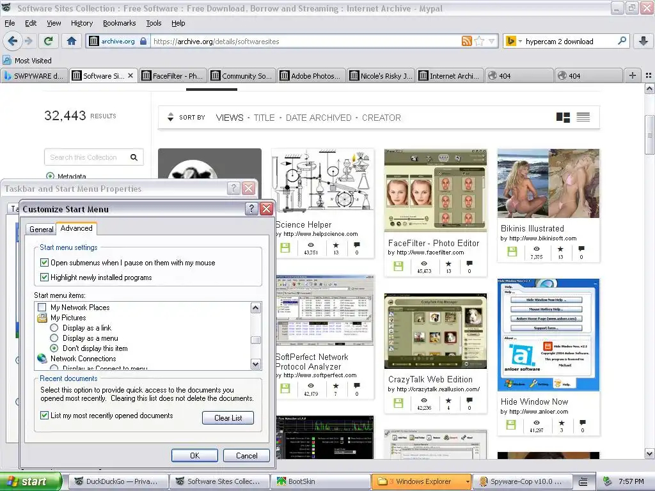Click the floppy icon under Hide Window Now
655x491 pixels.
pyautogui.click(x=511, y=425)
